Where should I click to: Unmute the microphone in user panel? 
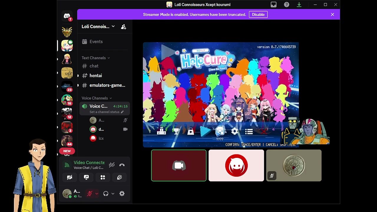[x=90, y=193]
